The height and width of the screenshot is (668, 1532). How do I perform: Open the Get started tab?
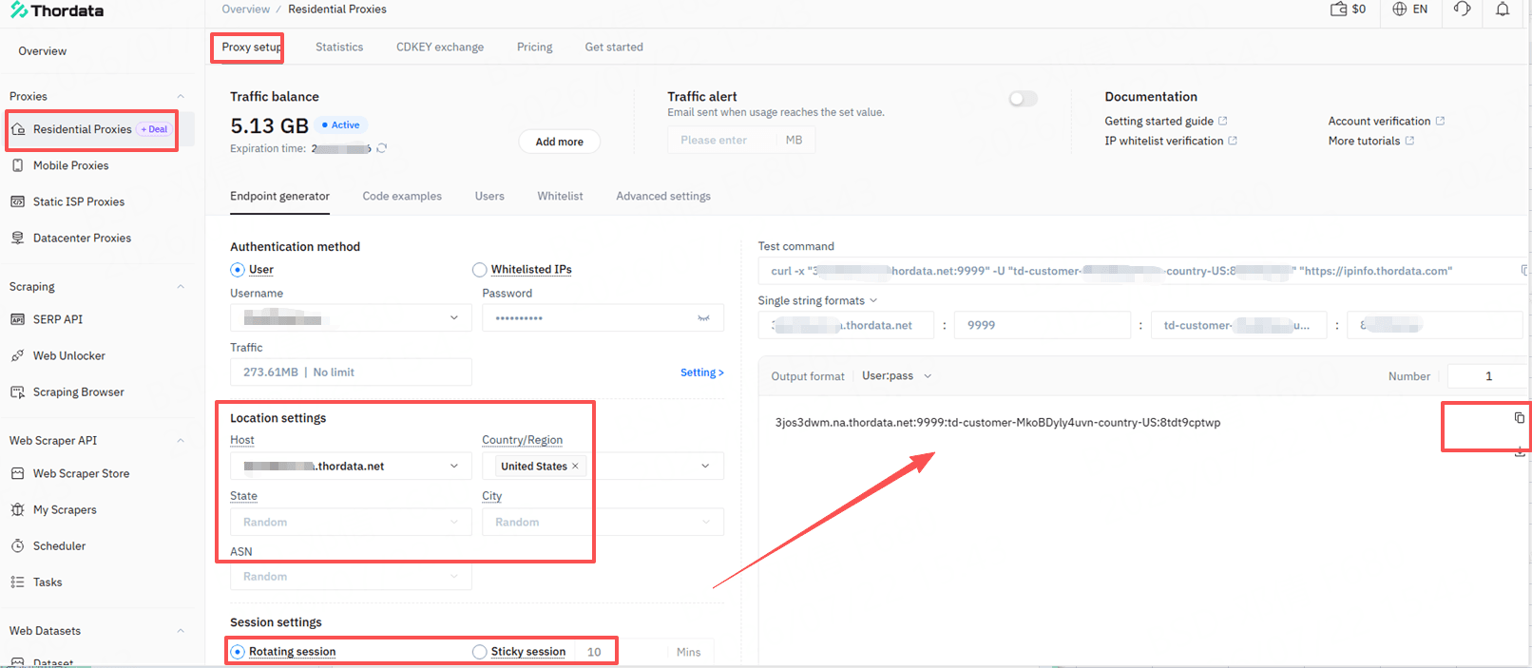614,47
